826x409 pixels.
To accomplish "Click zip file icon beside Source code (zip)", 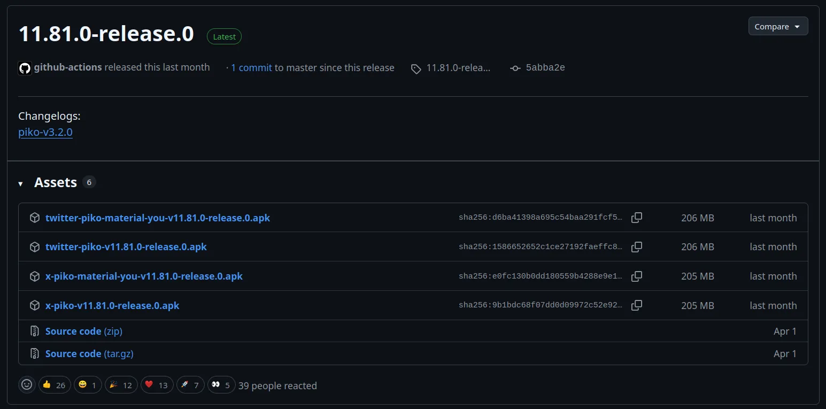I will [35, 331].
